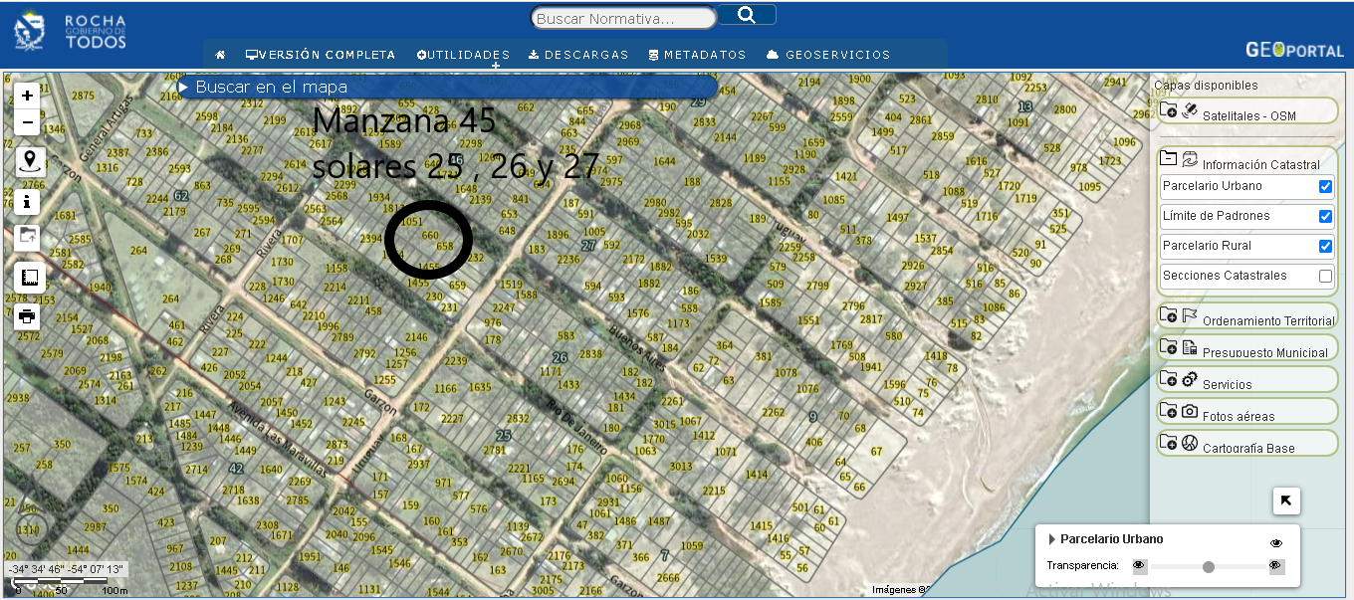Viewport: 1354px width, 600px height.
Task: Select the measure ruler tool
Action: click(x=29, y=279)
